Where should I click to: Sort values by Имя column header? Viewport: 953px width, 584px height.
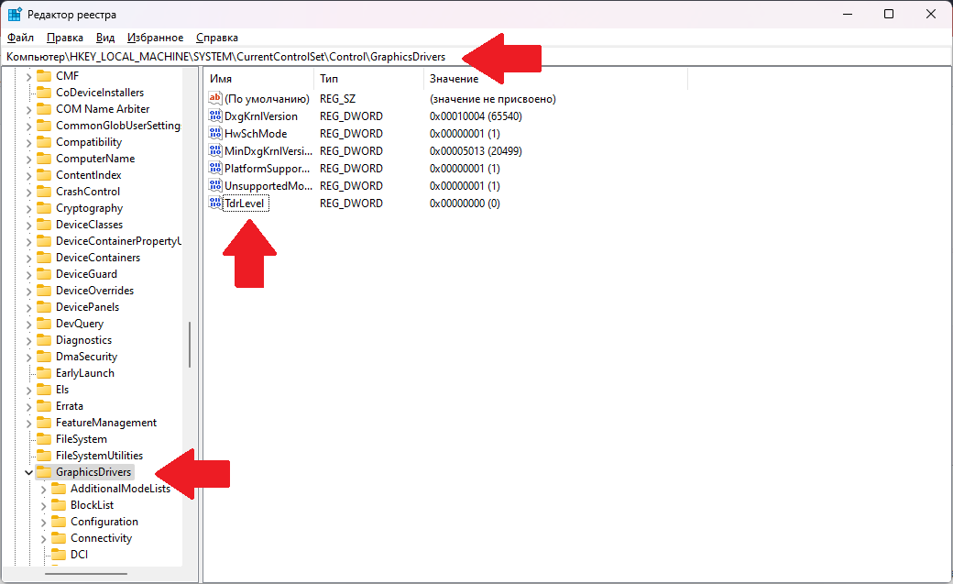pyautogui.click(x=258, y=79)
